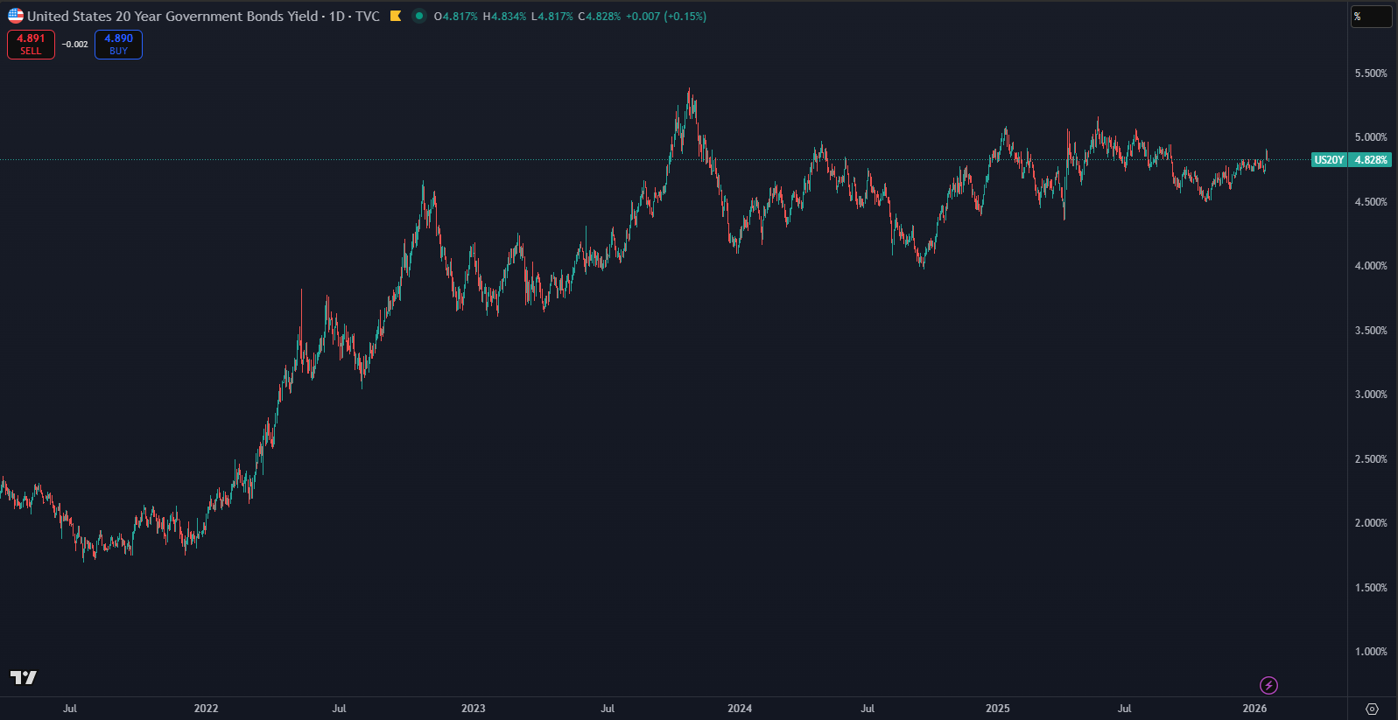Screen dimensions: 1398x720
Task: Click the red 4.891 SELL button
Action: pos(31,44)
